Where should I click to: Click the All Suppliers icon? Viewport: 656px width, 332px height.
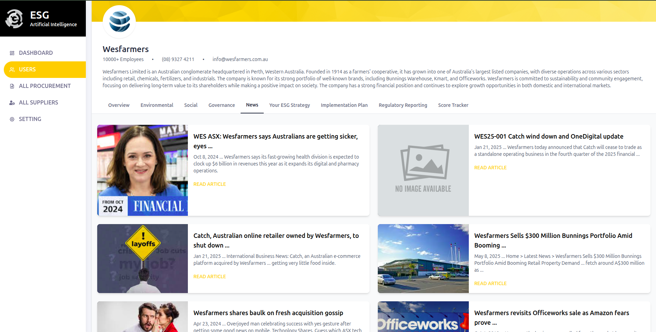[12, 103]
